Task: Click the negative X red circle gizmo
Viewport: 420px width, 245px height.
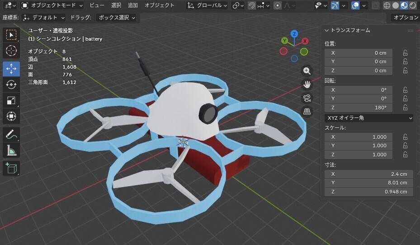Action: pos(283,51)
